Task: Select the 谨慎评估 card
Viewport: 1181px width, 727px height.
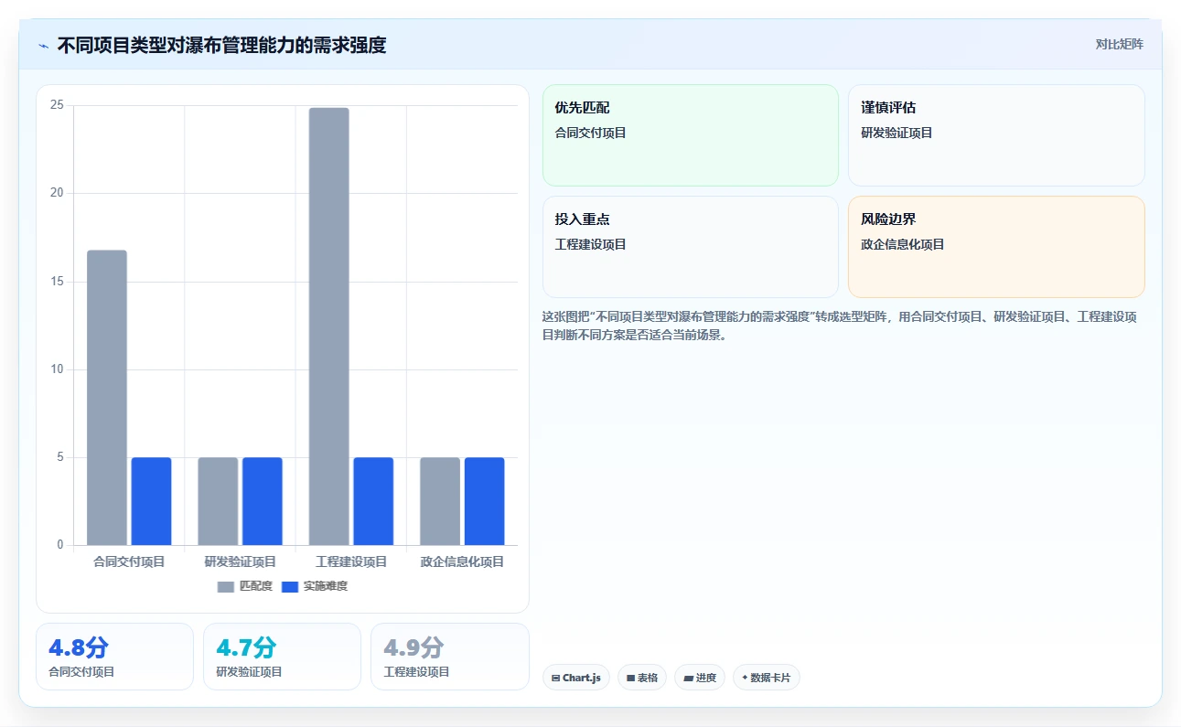Action: [x=996, y=135]
